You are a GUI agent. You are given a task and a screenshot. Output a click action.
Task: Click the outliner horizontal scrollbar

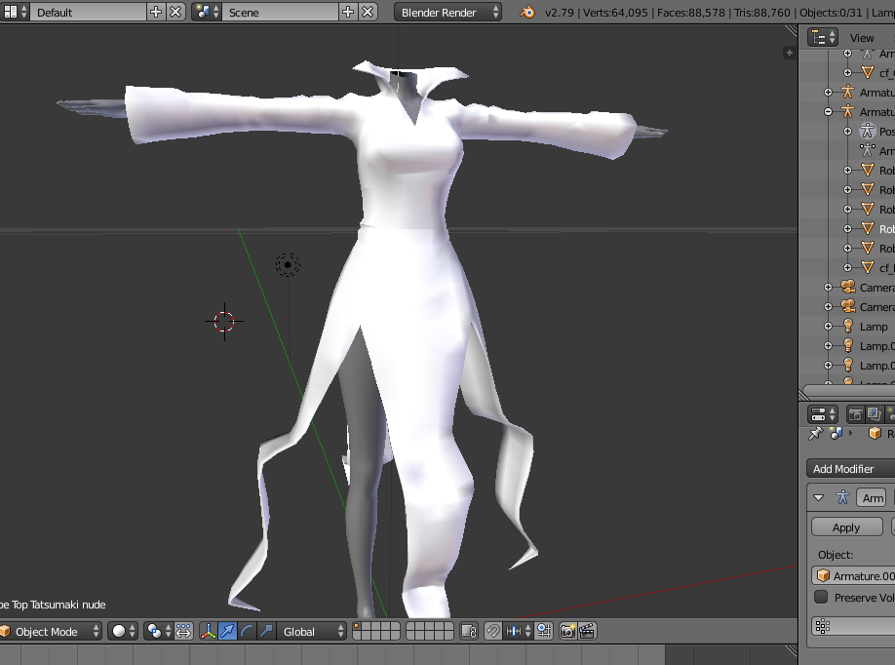click(x=849, y=392)
